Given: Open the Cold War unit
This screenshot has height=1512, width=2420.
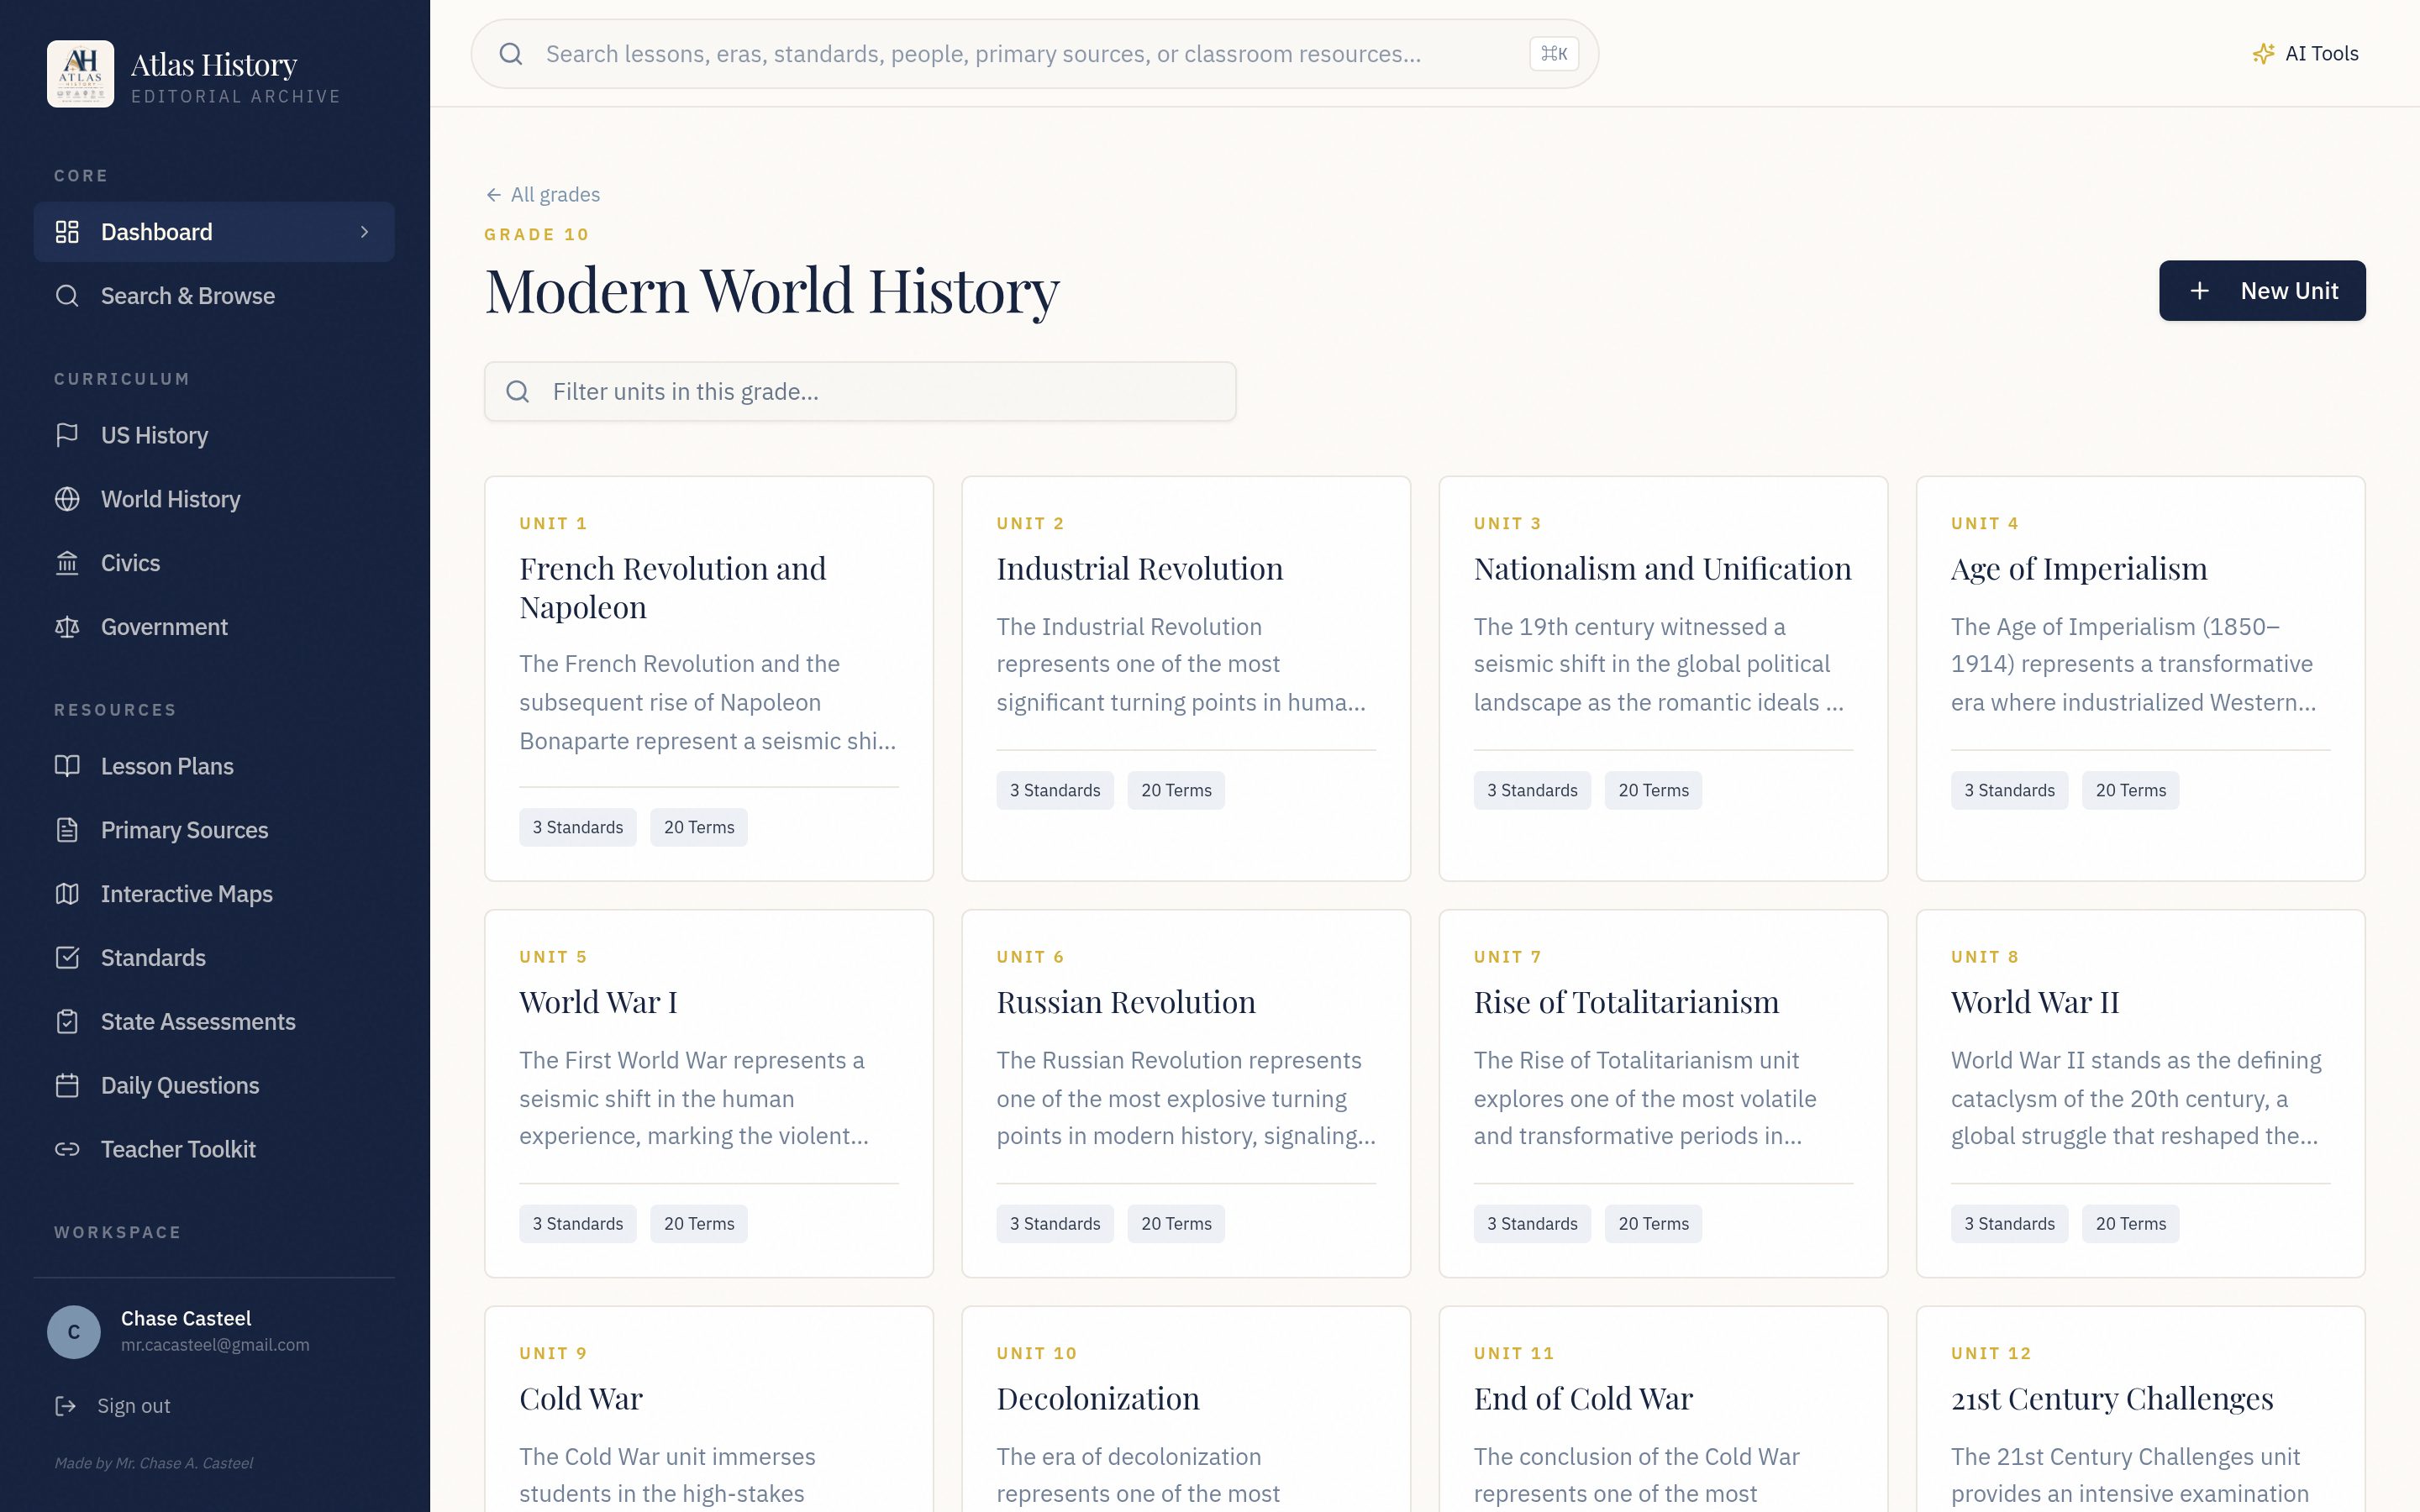Looking at the screenshot, I should pyautogui.click(x=709, y=1409).
